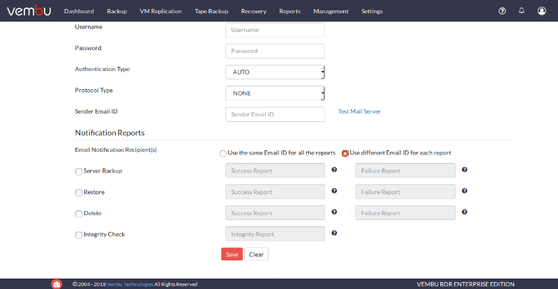
Task: Click the Vembu logo
Action: [x=29, y=10]
